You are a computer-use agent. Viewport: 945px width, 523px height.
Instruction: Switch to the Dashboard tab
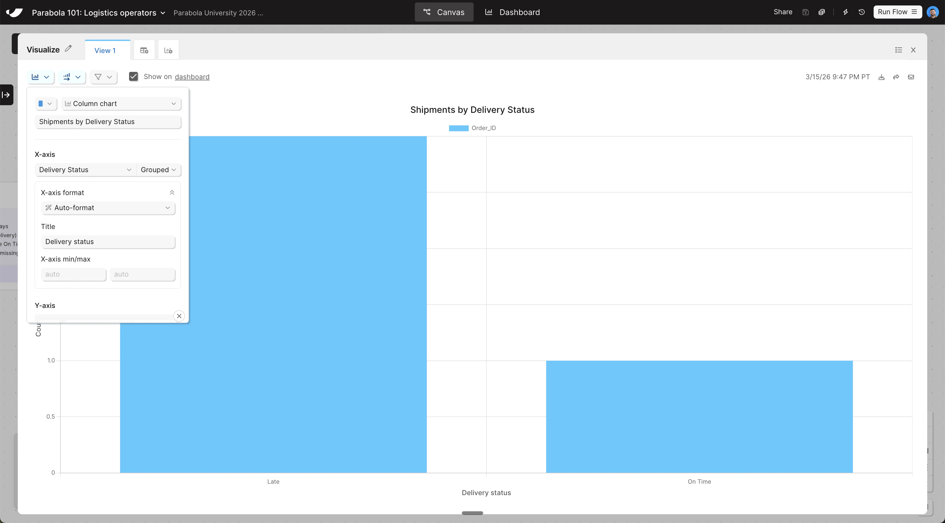512,12
